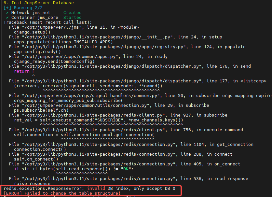
Task: Click the common/utils/connection.py line 29 entry
Action: (x=109, y=105)
